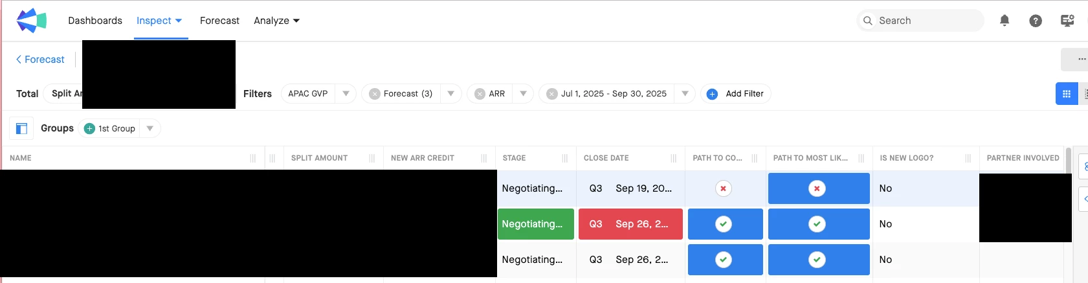
Task: Select the red Sep 26 close date cell
Action: 630,224
